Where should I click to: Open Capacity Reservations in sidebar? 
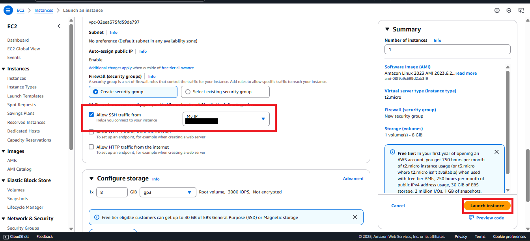pyautogui.click(x=29, y=140)
